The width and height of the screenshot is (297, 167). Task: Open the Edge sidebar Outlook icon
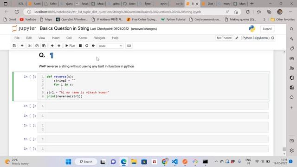click(292, 88)
